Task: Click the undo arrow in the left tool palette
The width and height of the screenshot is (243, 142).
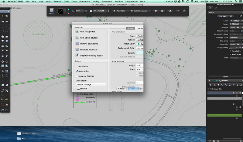Action: [2, 22]
